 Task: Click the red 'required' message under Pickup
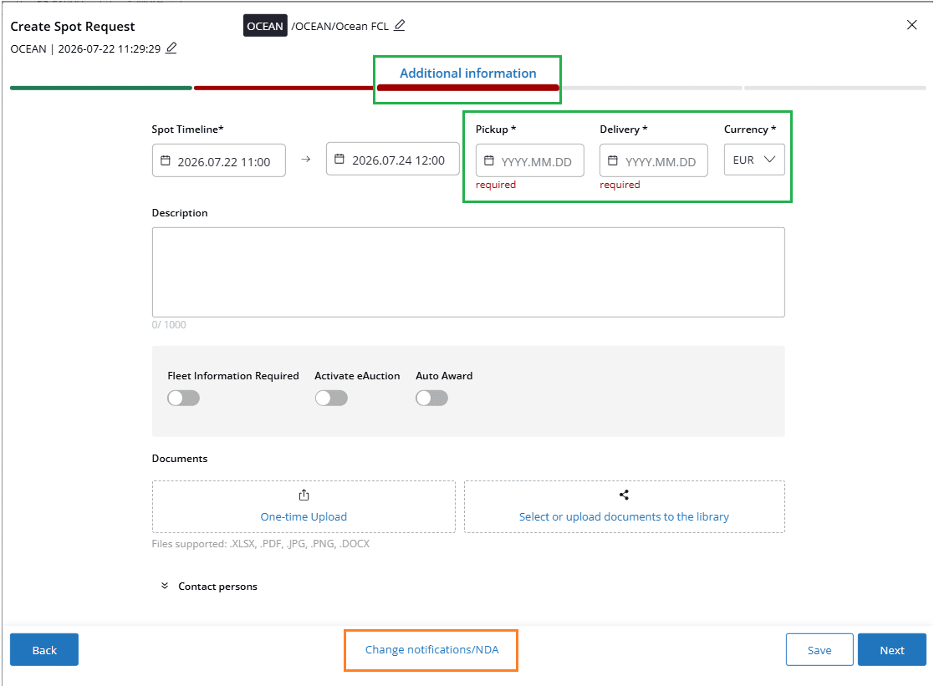[496, 185]
